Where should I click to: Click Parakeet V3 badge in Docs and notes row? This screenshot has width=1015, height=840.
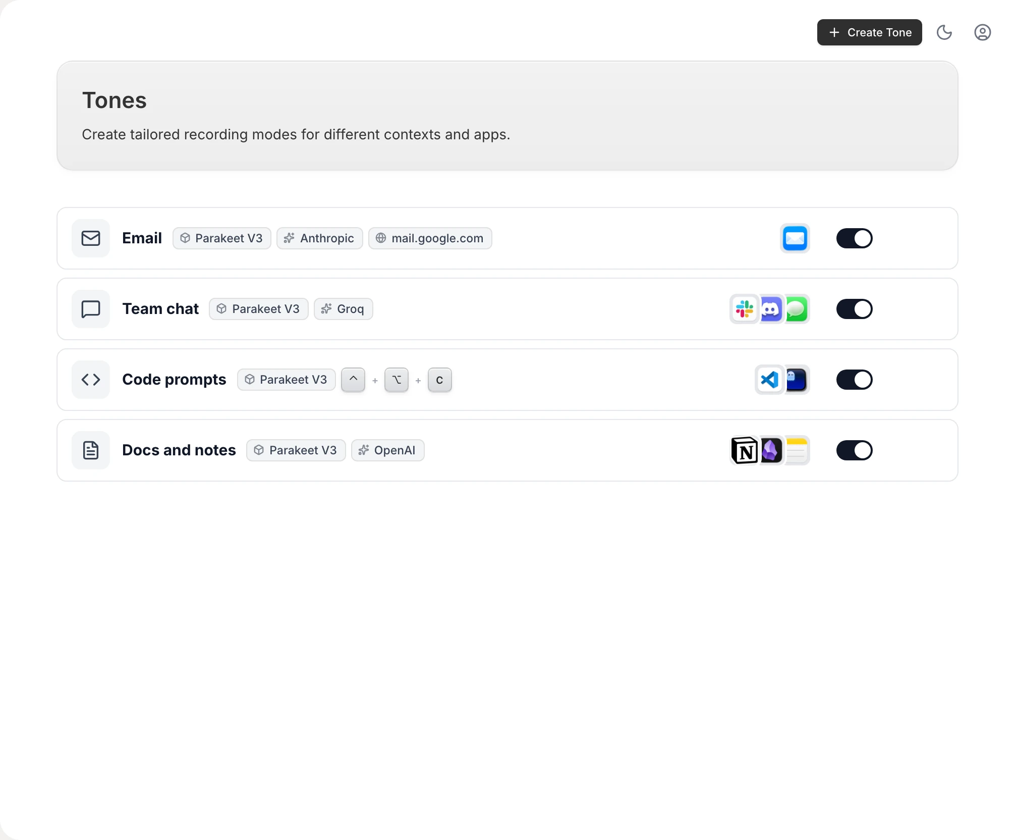296,450
